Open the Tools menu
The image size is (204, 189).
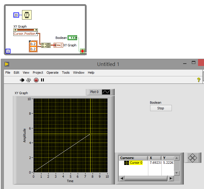[66, 73]
